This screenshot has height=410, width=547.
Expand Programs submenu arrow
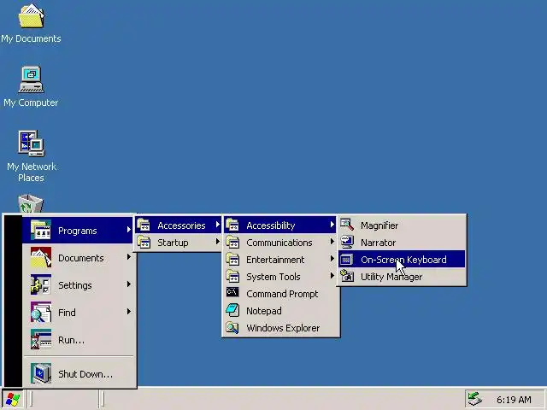(129, 230)
